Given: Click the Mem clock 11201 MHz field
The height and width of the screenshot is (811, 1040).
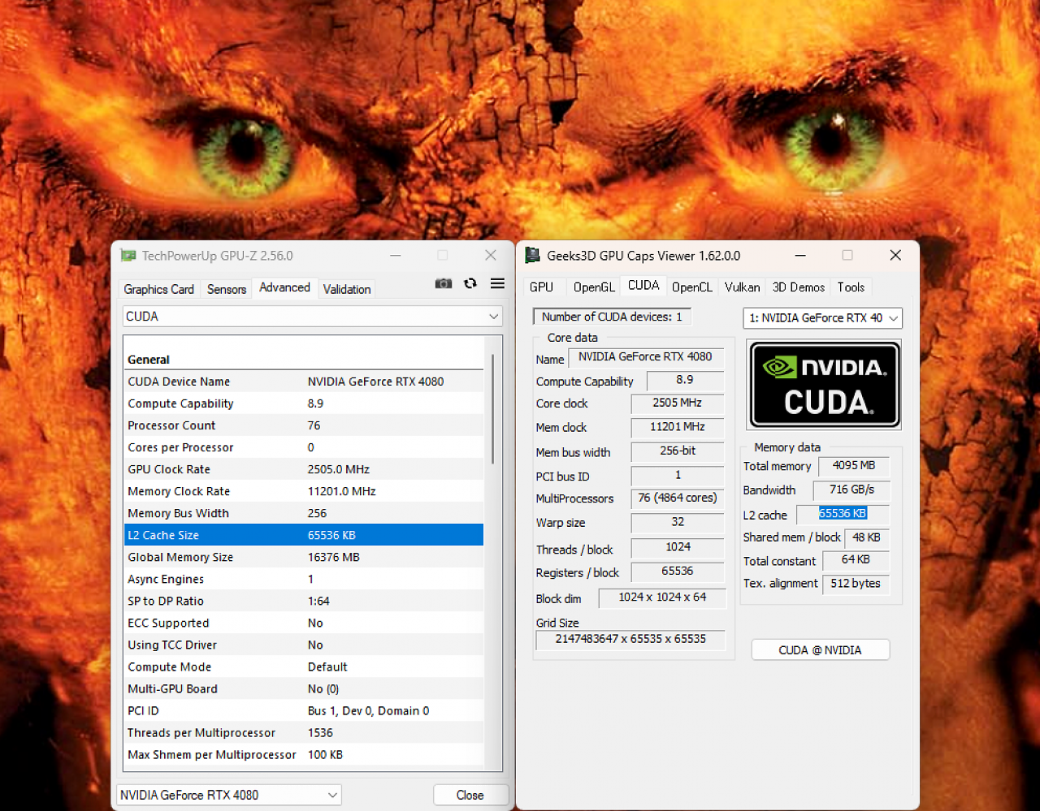Looking at the screenshot, I should click(677, 427).
